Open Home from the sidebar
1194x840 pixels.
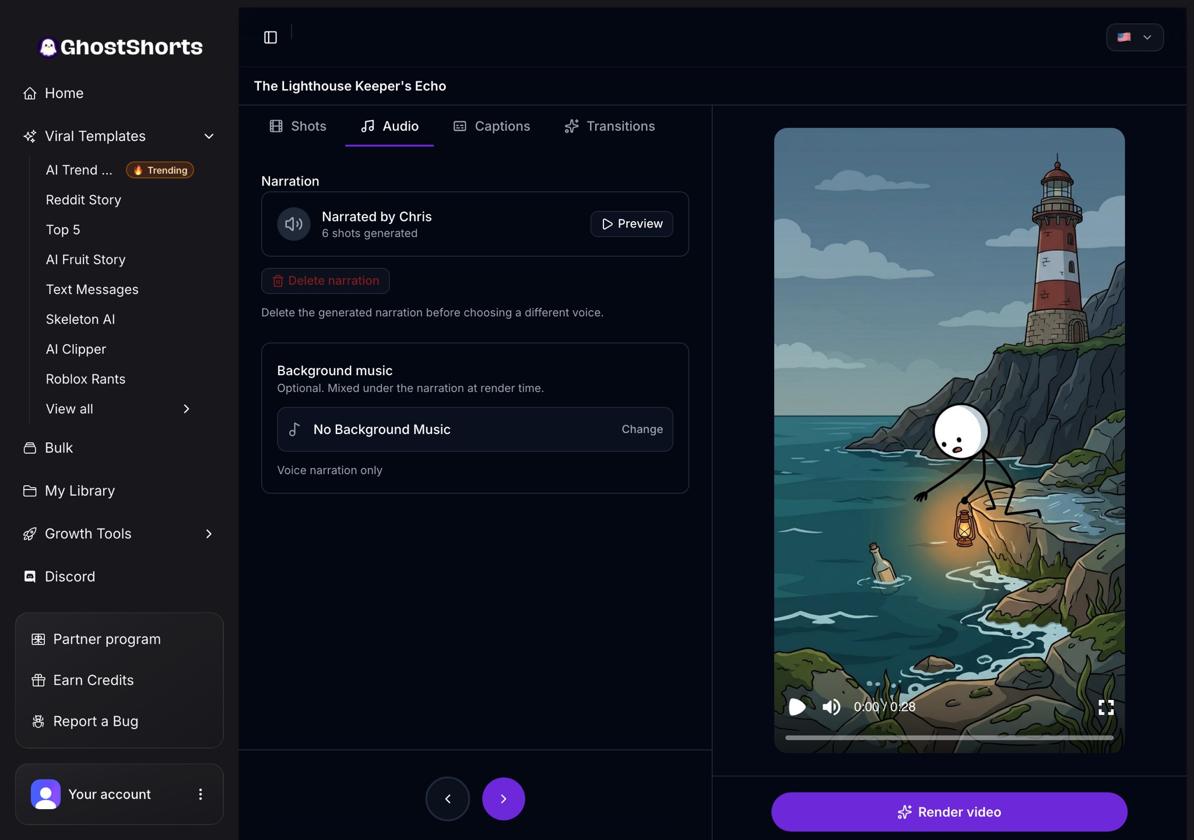(54, 93)
